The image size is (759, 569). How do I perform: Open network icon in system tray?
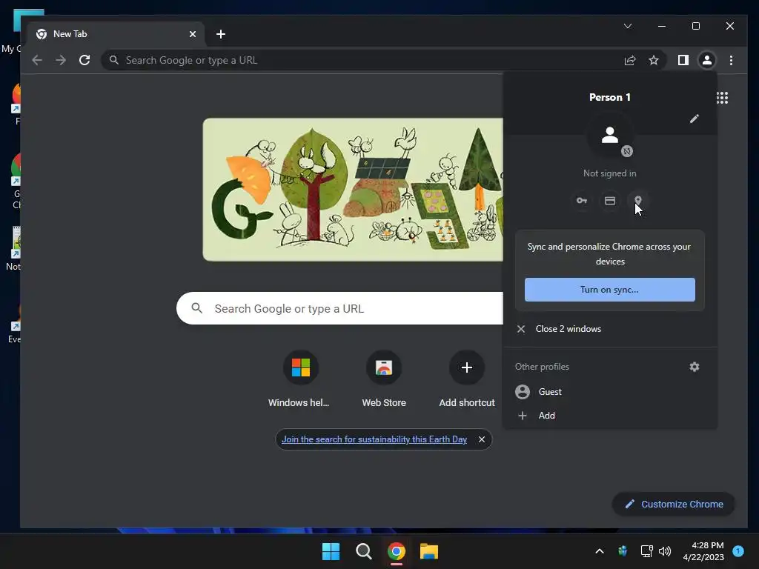click(646, 551)
